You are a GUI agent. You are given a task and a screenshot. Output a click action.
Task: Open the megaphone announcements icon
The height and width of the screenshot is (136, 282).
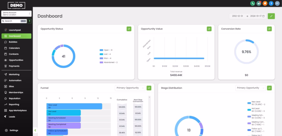pyautogui.click(x=259, y=3)
